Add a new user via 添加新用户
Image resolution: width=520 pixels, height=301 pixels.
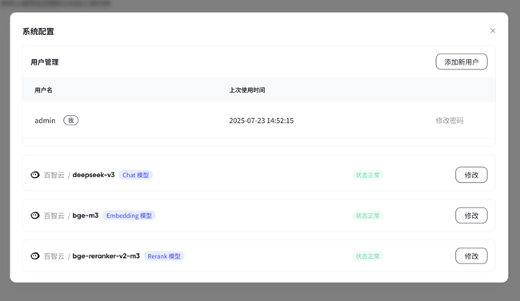click(462, 61)
